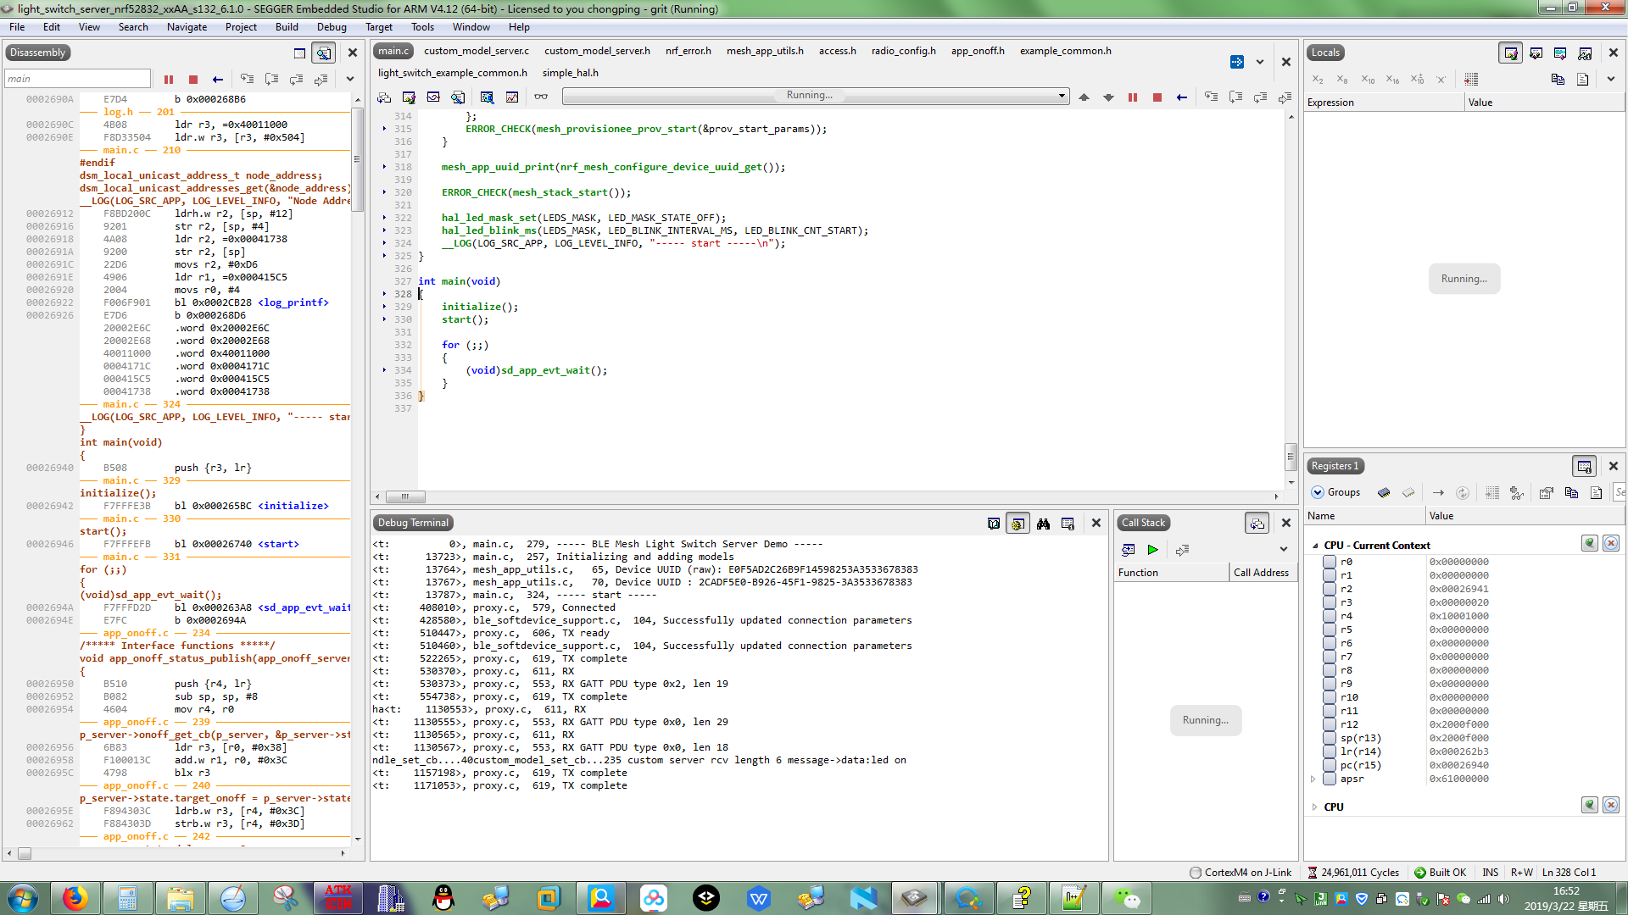Image resolution: width=1628 pixels, height=915 pixels.
Task: Click the Expression column header in Locals
Action: pyautogui.click(x=1384, y=103)
